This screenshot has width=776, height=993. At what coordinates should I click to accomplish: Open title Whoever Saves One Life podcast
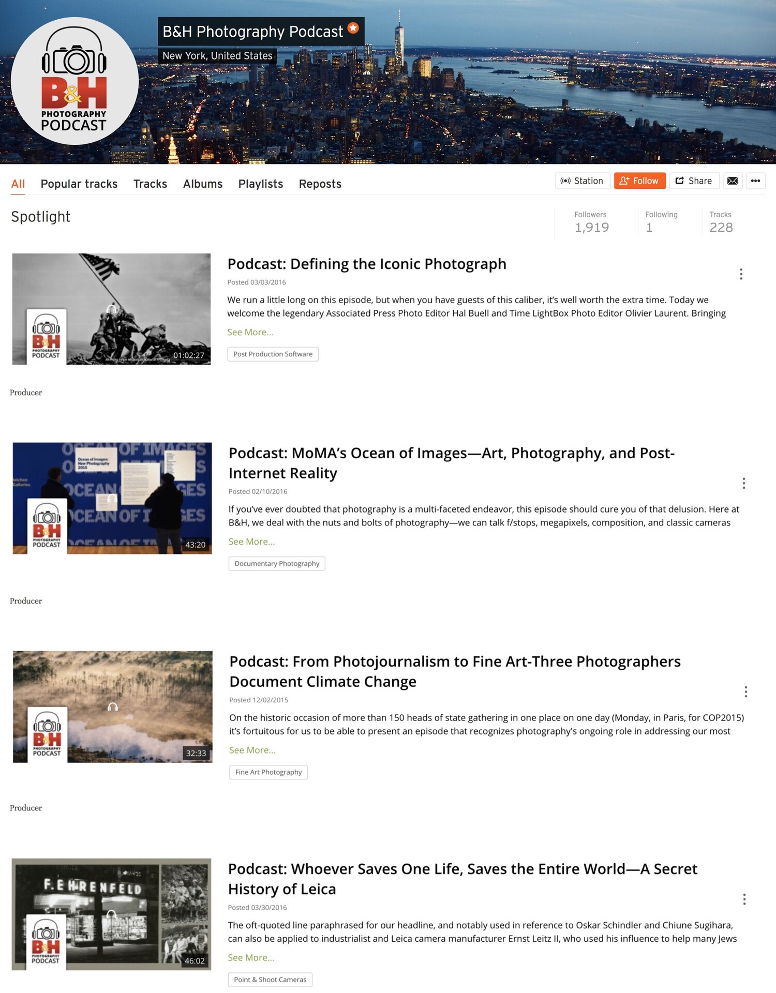click(x=462, y=879)
